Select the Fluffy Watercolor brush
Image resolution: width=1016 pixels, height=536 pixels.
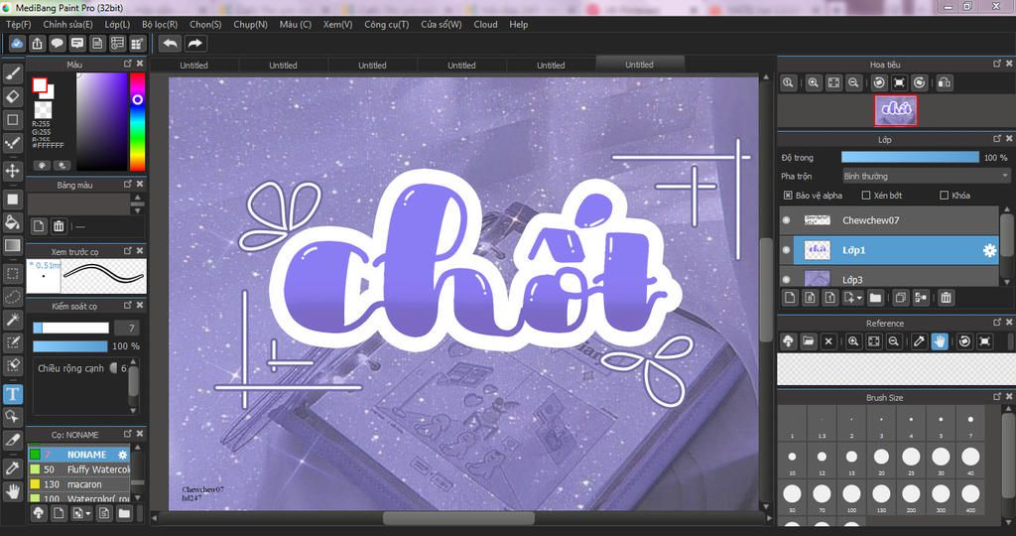coord(78,469)
